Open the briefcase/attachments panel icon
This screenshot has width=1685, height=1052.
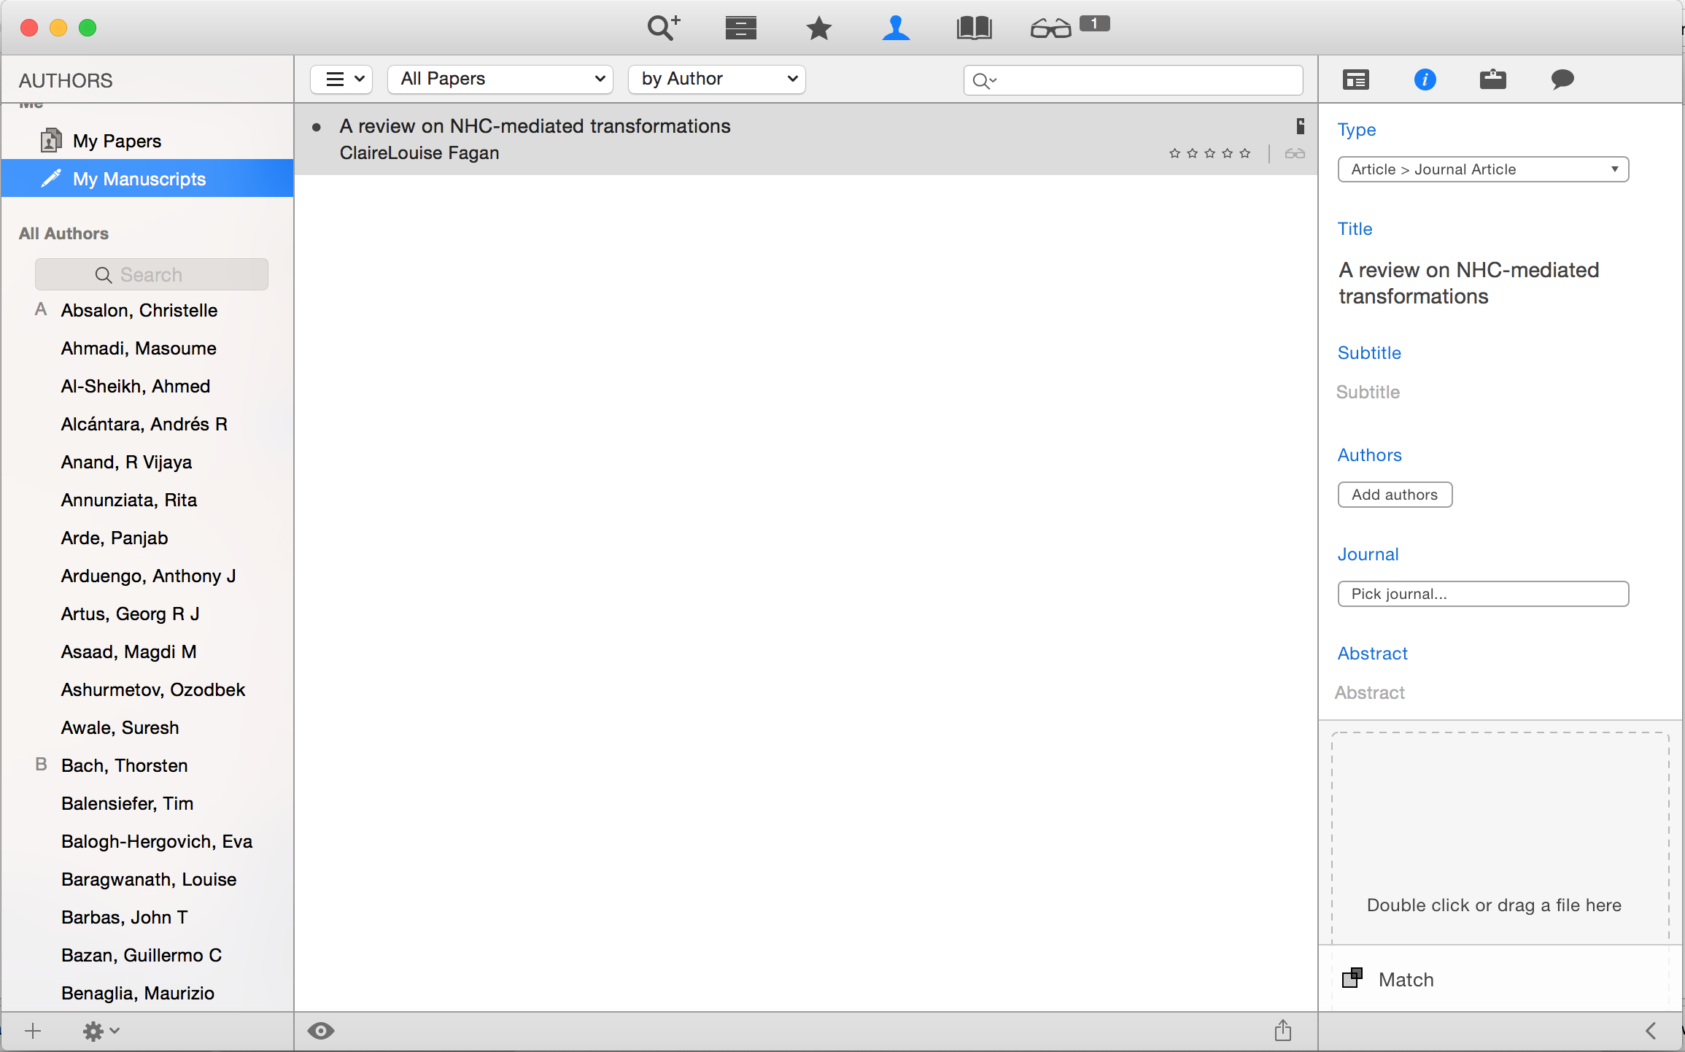[1491, 80]
